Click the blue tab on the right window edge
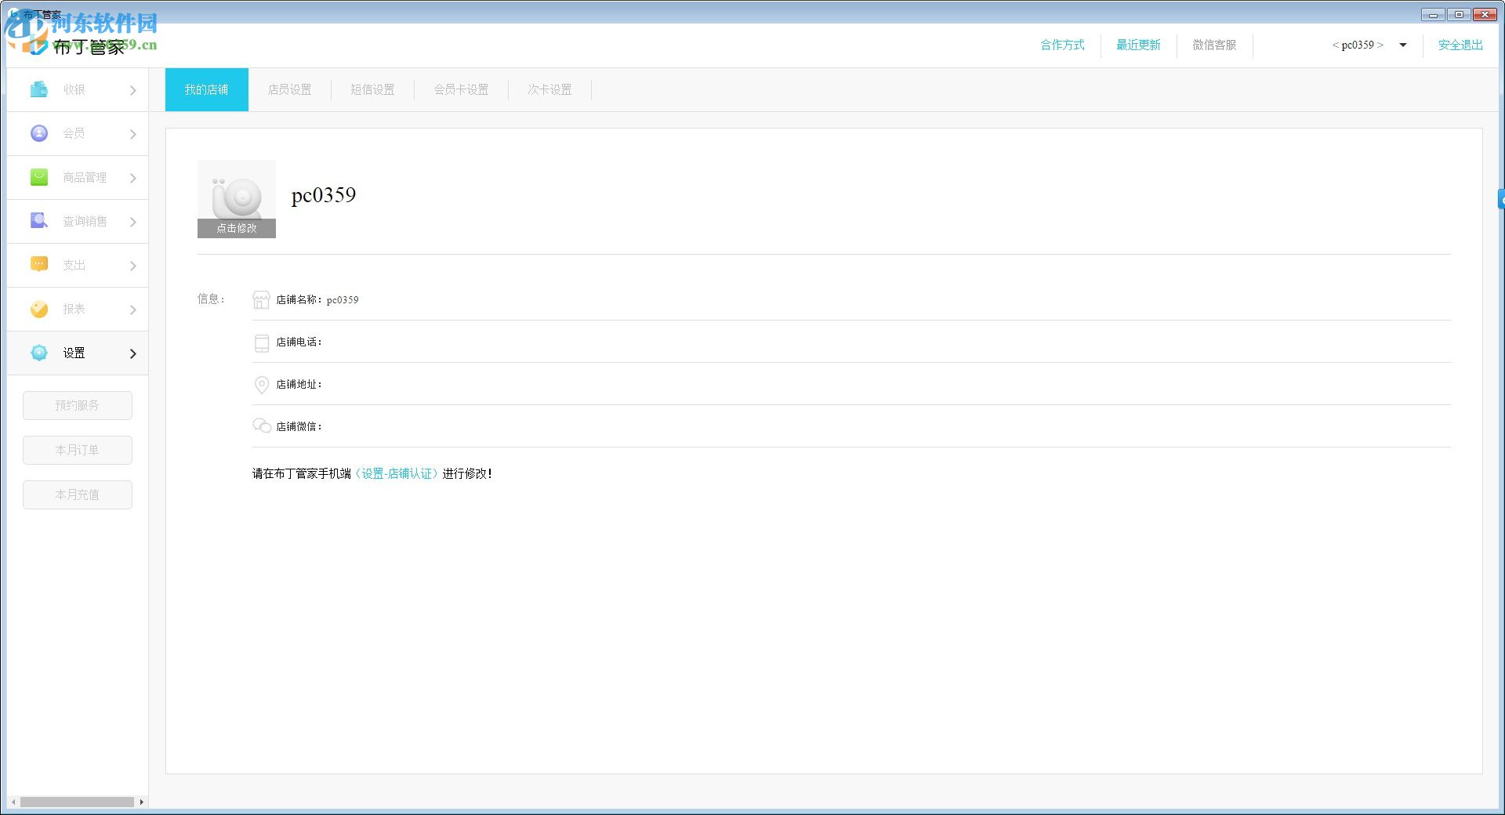Viewport: 1505px width, 815px height. (1501, 199)
